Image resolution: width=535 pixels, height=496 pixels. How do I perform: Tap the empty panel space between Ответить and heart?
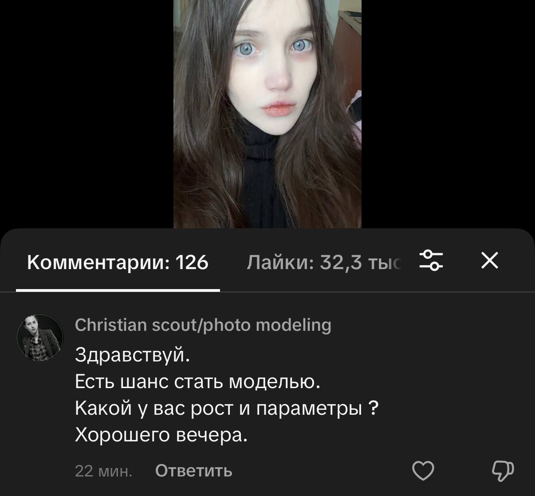tap(322, 471)
